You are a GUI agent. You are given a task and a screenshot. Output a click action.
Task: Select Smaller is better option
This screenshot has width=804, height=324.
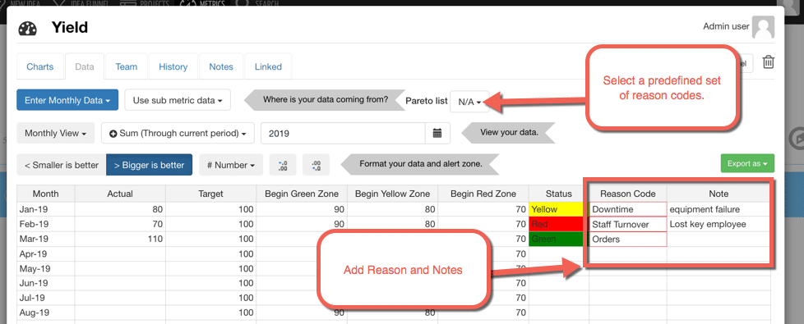(62, 165)
